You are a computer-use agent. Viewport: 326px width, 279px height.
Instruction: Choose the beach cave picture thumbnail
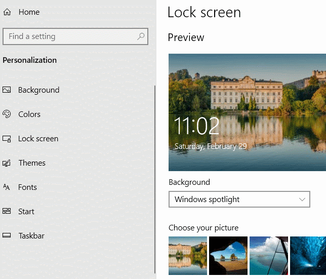(x=228, y=256)
